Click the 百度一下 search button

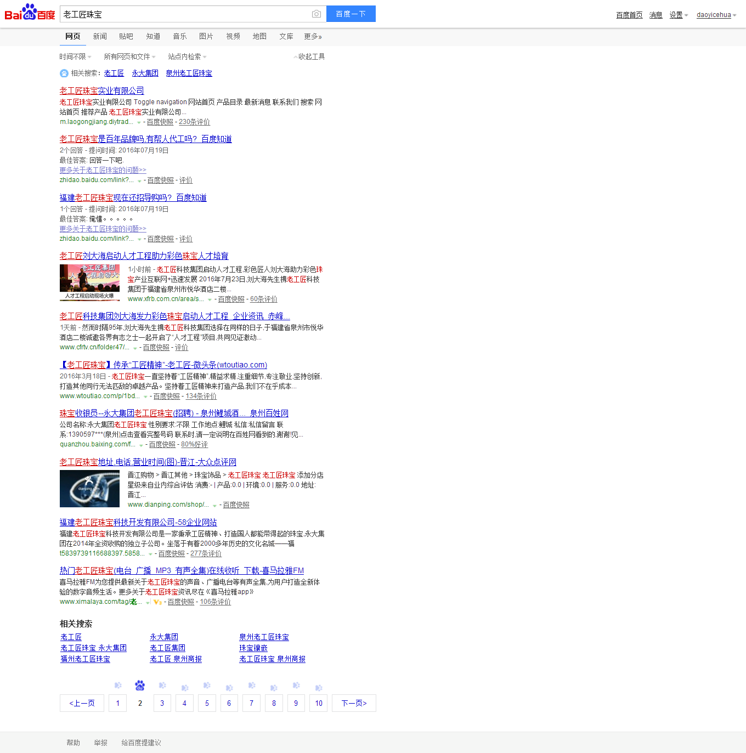[351, 14]
